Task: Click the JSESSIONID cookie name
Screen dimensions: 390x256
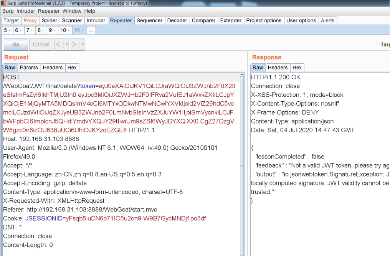Action: pos(44,218)
